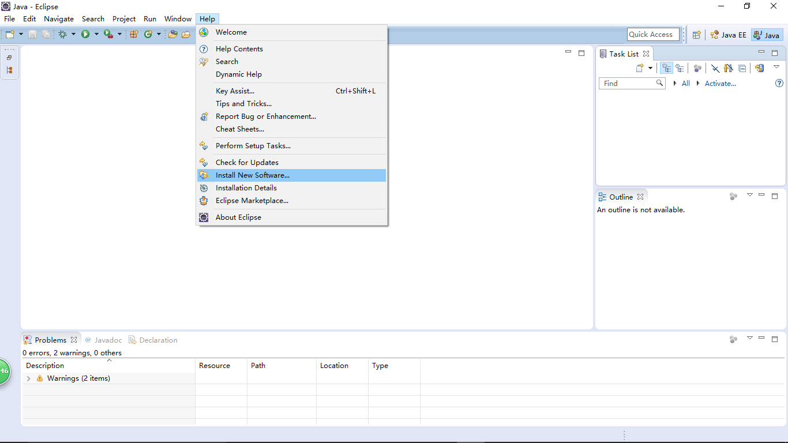Image resolution: width=788 pixels, height=443 pixels.
Task: Click Collapse All icon in Task List
Action: (x=742, y=68)
